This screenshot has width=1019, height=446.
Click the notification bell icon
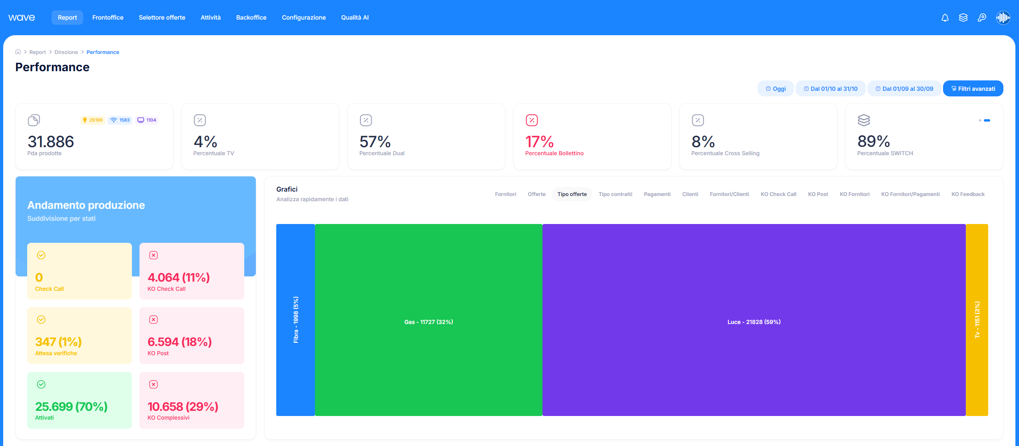point(945,18)
